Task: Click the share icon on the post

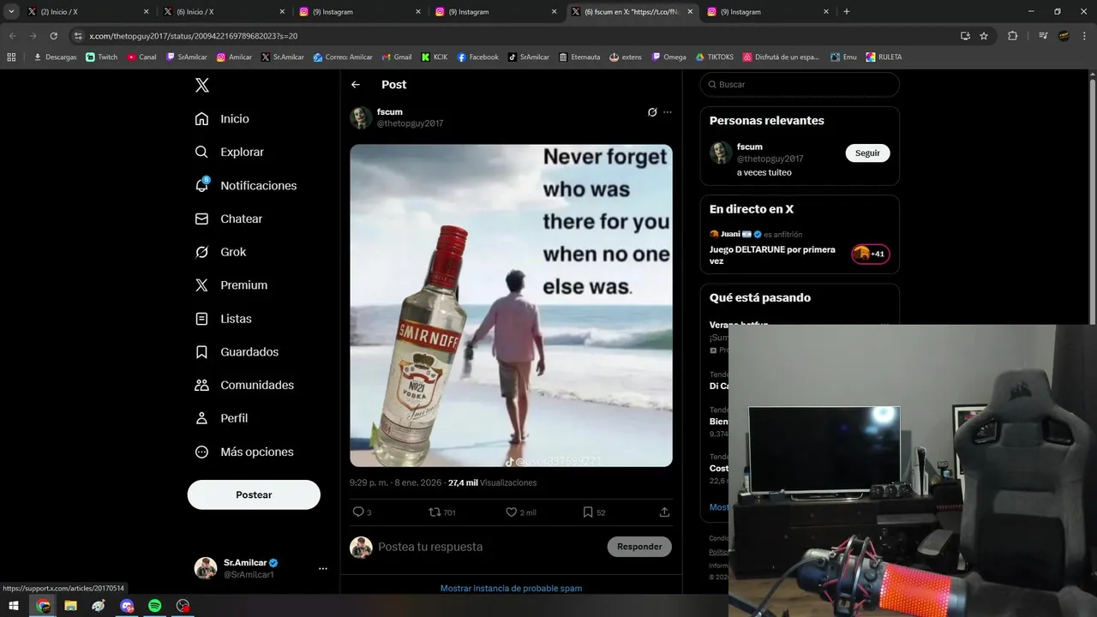Action: point(664,512)
